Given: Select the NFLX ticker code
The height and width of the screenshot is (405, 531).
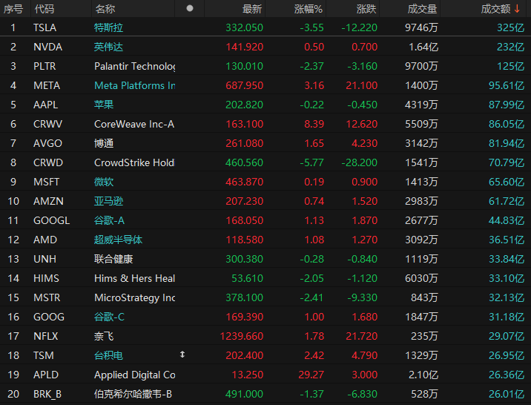Looking at the screenshot, I should pos(46,336).
